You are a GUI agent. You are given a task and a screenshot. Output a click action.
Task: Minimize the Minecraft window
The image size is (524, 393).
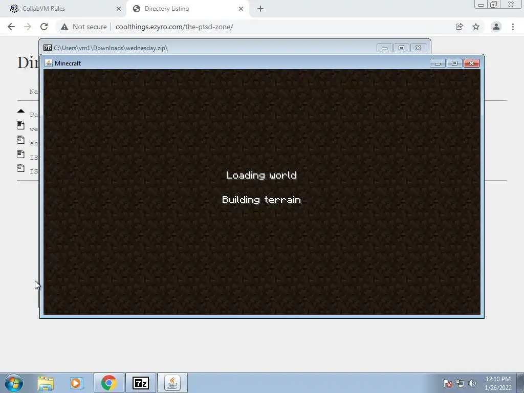438,63
